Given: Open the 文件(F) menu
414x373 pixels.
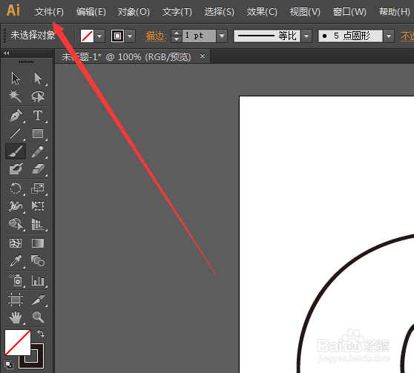Looking at the screenshot, I should pos(49,12).
